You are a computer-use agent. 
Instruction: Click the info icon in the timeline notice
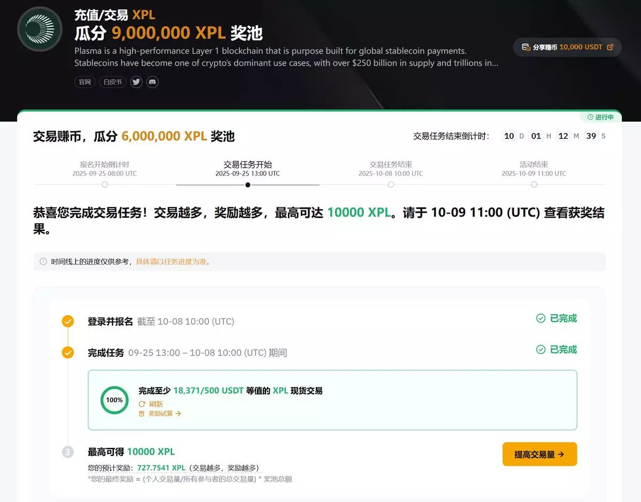(x=43, y=262)
